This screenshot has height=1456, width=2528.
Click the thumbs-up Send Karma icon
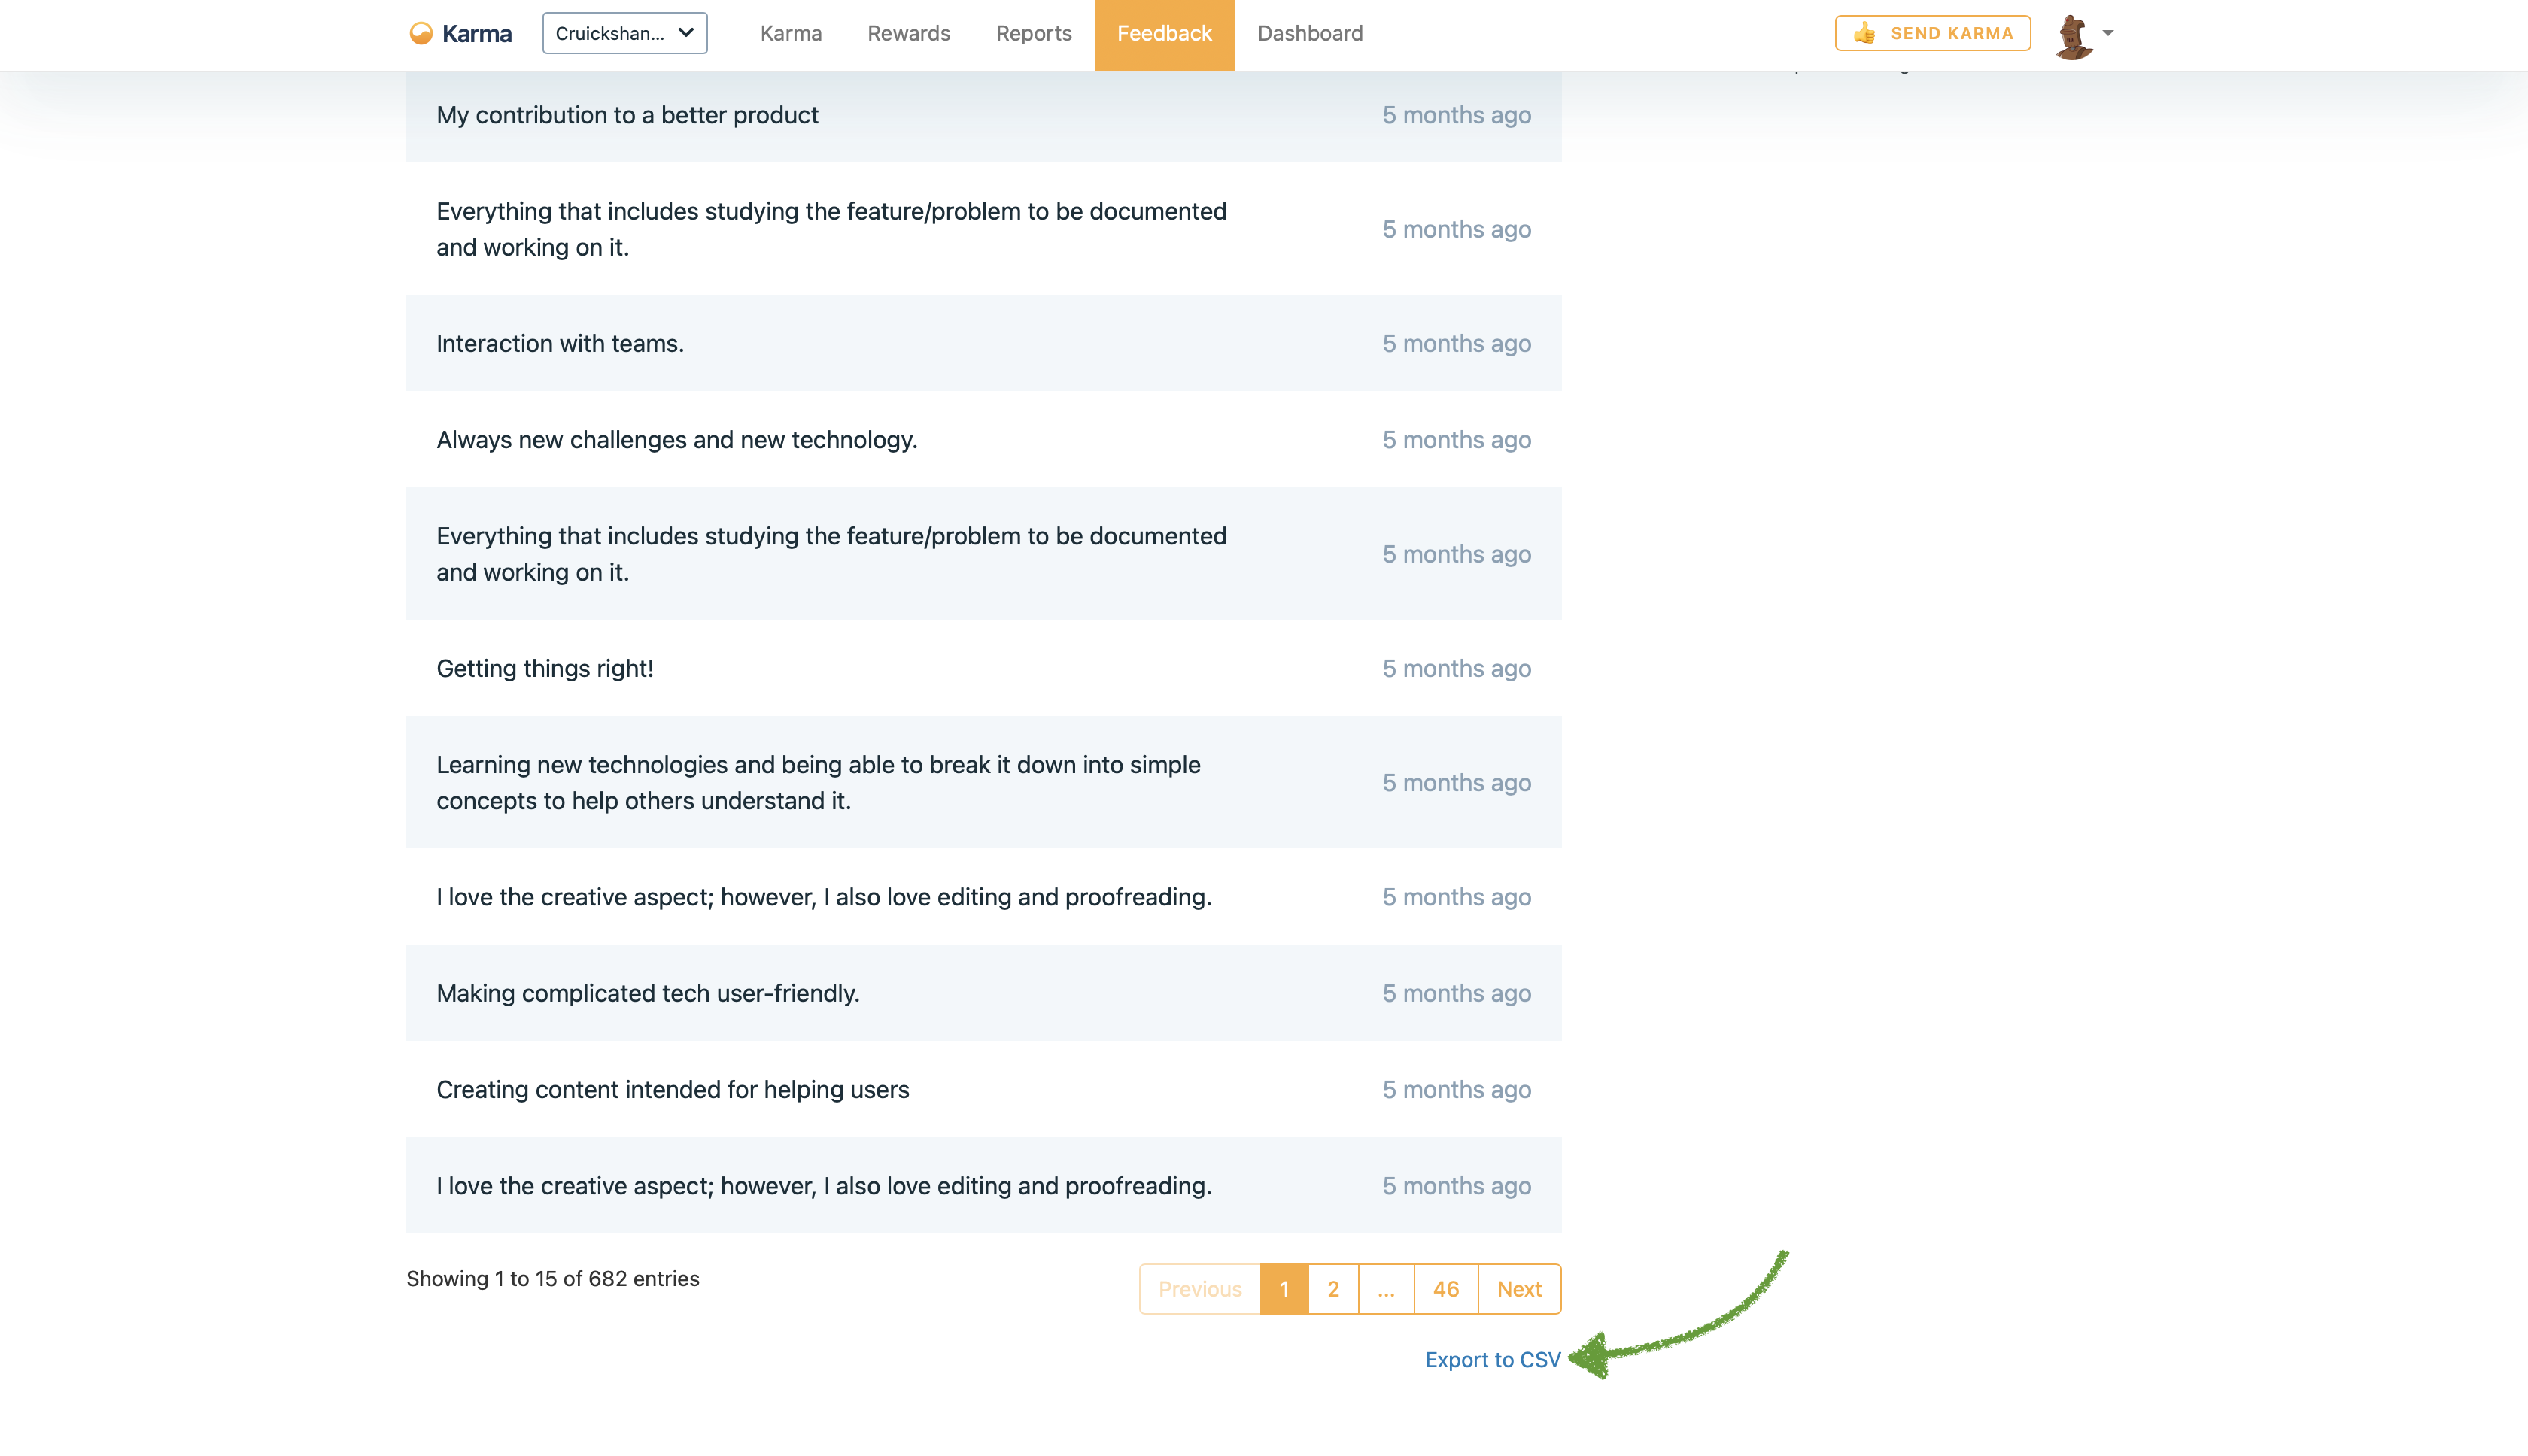tap(1864, 34)
